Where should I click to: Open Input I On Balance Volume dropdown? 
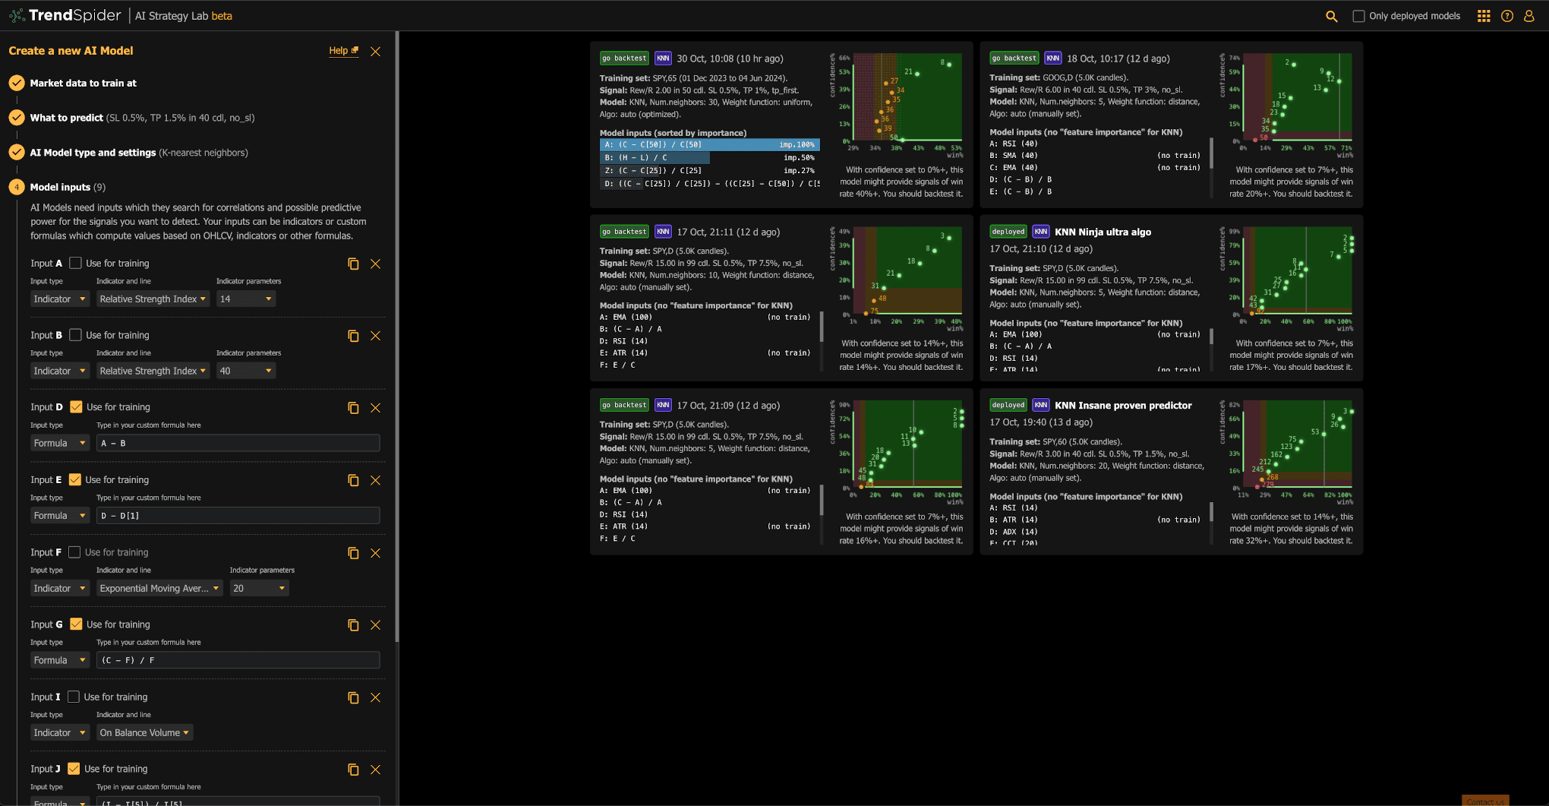pos(144,733)
